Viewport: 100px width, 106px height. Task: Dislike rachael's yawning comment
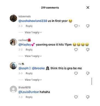point(88,50)
